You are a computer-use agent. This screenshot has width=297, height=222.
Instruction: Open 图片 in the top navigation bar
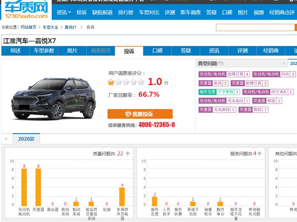pyautogui.click(x=243, y=12)
